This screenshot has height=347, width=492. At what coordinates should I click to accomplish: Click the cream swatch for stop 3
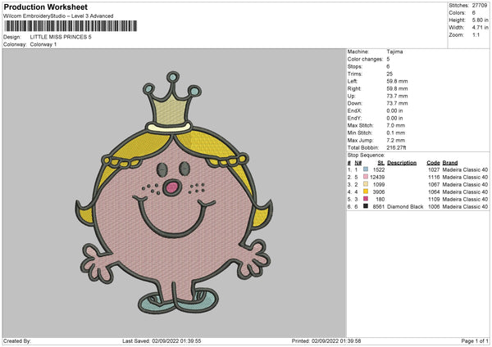[x=366, y=184]
